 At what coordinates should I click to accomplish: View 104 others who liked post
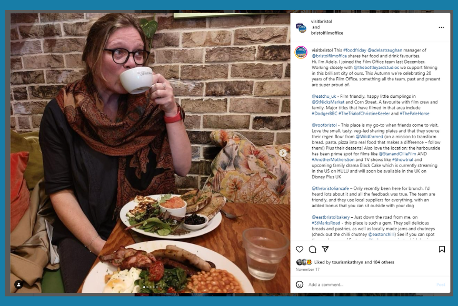(384, 262)
